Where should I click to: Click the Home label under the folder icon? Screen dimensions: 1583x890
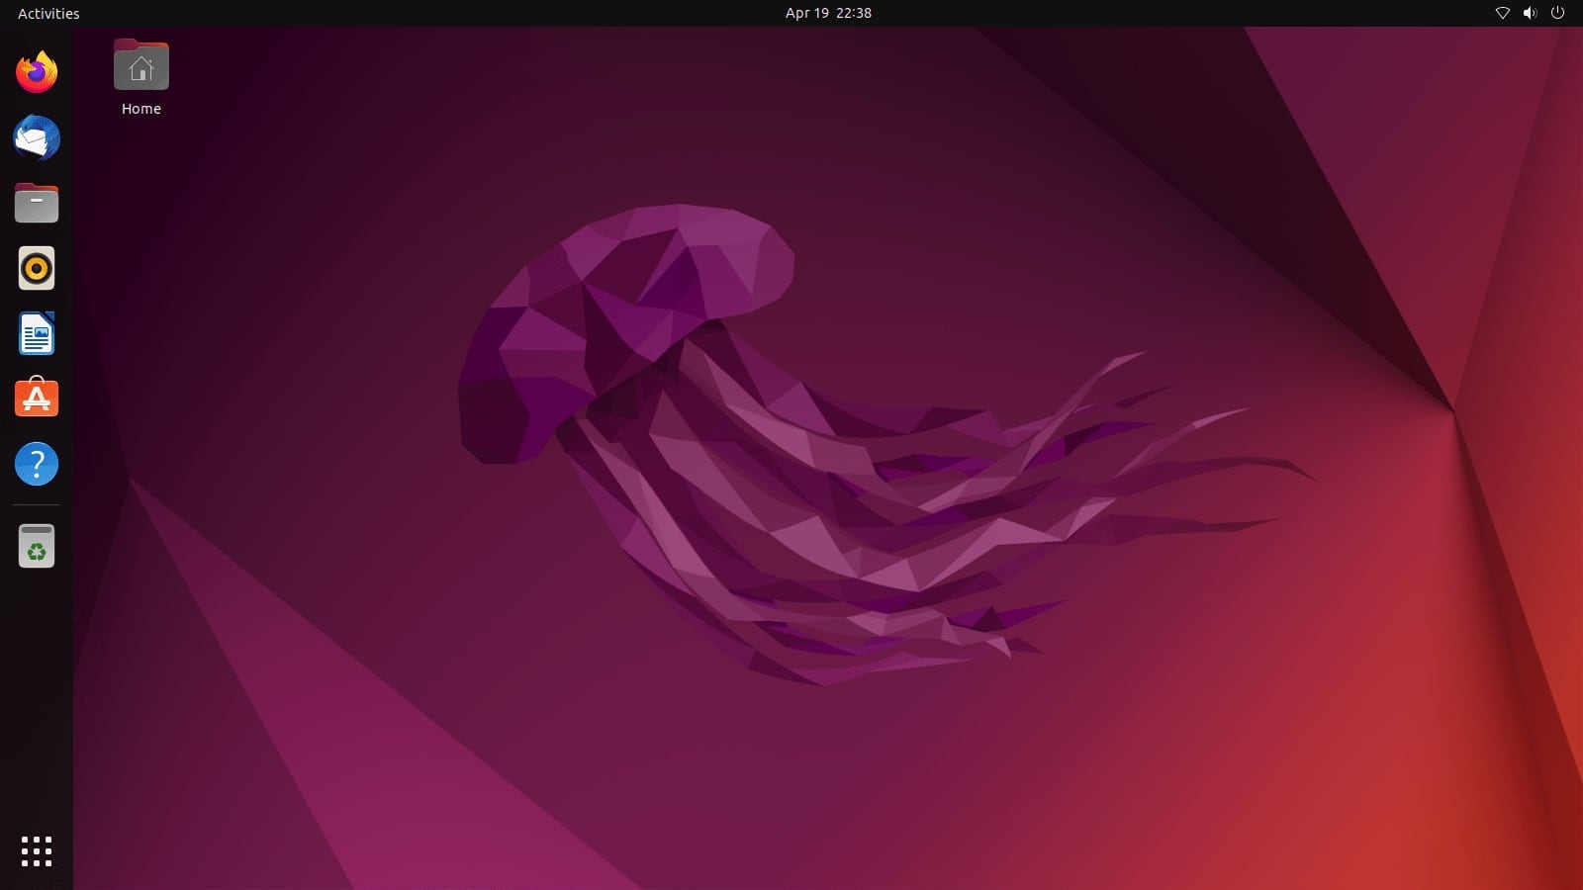pos(140,108)
